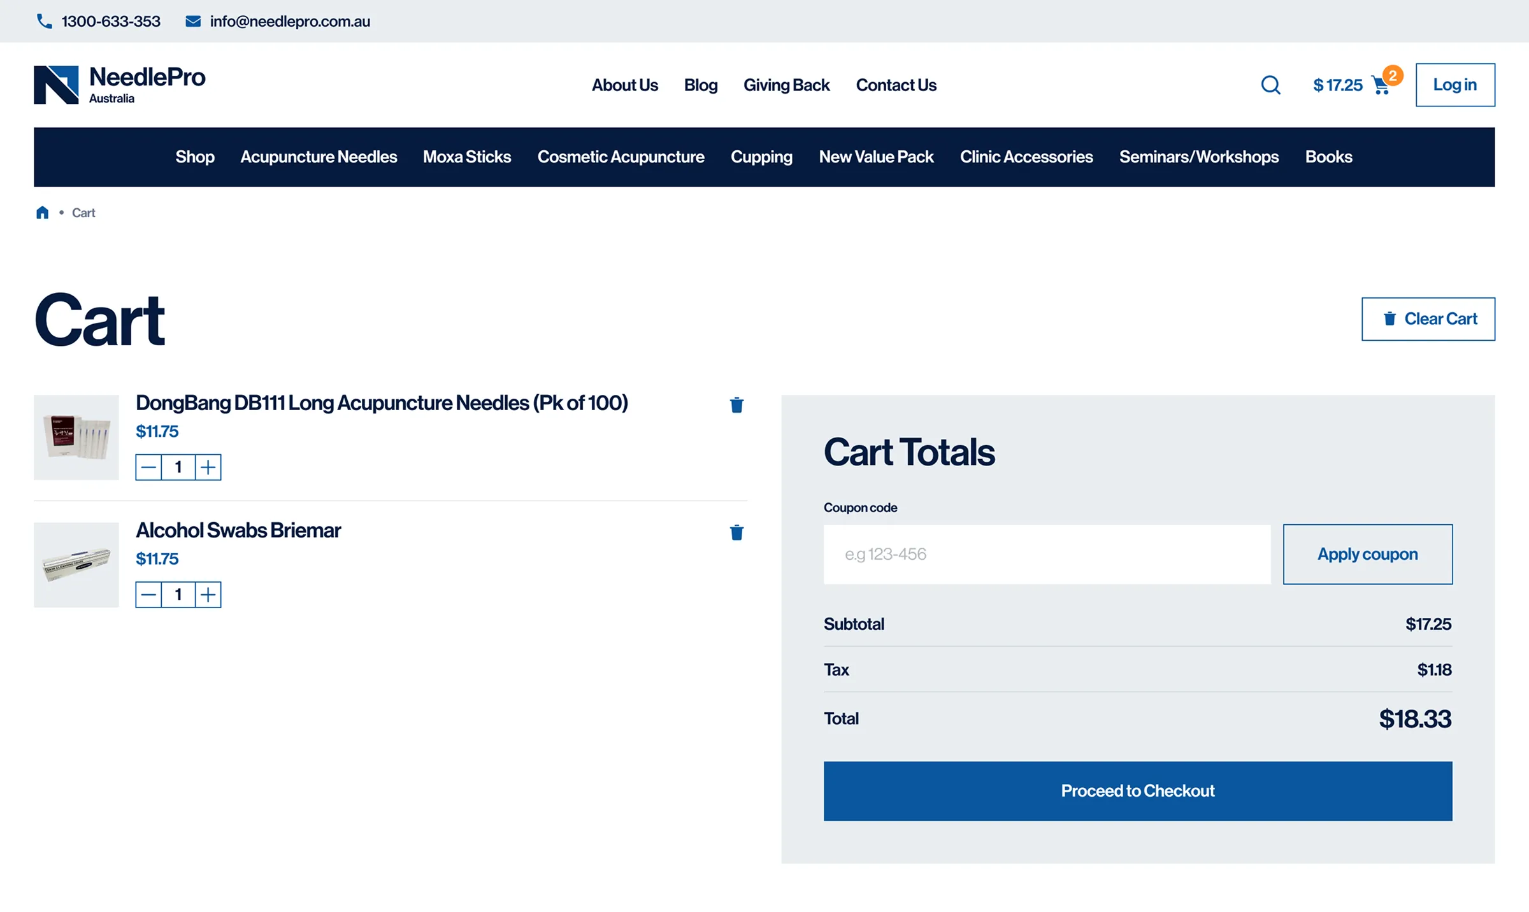Viewport: 1529px width, 912px height.
Task: Click the Tax $1.18 amount
Action: point(1434,669)
